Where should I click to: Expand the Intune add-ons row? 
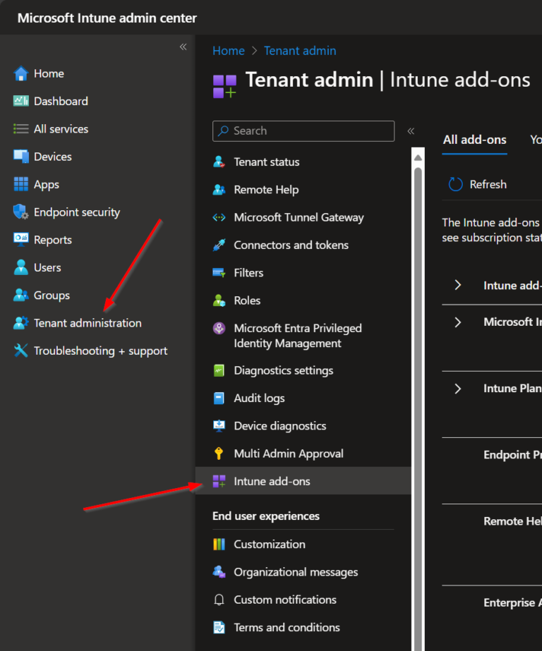[459, 285]
